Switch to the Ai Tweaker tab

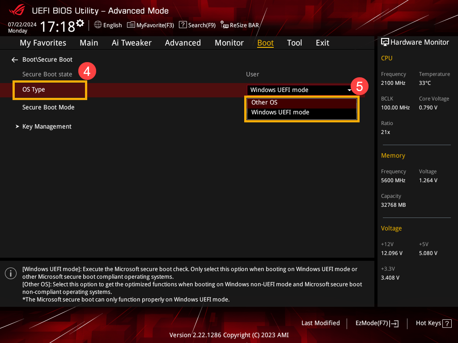tap(131, 43)
